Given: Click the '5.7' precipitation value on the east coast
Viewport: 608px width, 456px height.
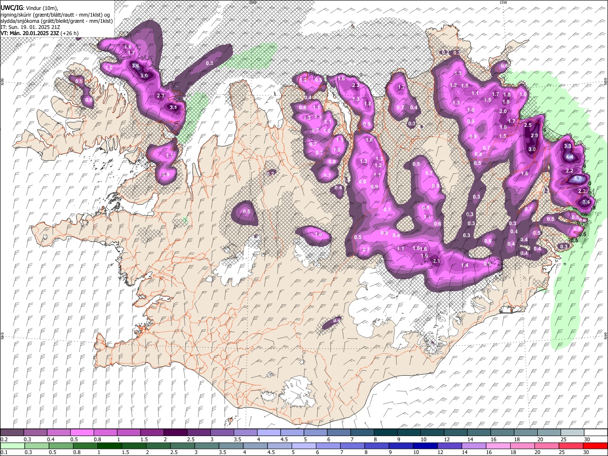Looking at the screenshot, I should (x=578, y=179).
